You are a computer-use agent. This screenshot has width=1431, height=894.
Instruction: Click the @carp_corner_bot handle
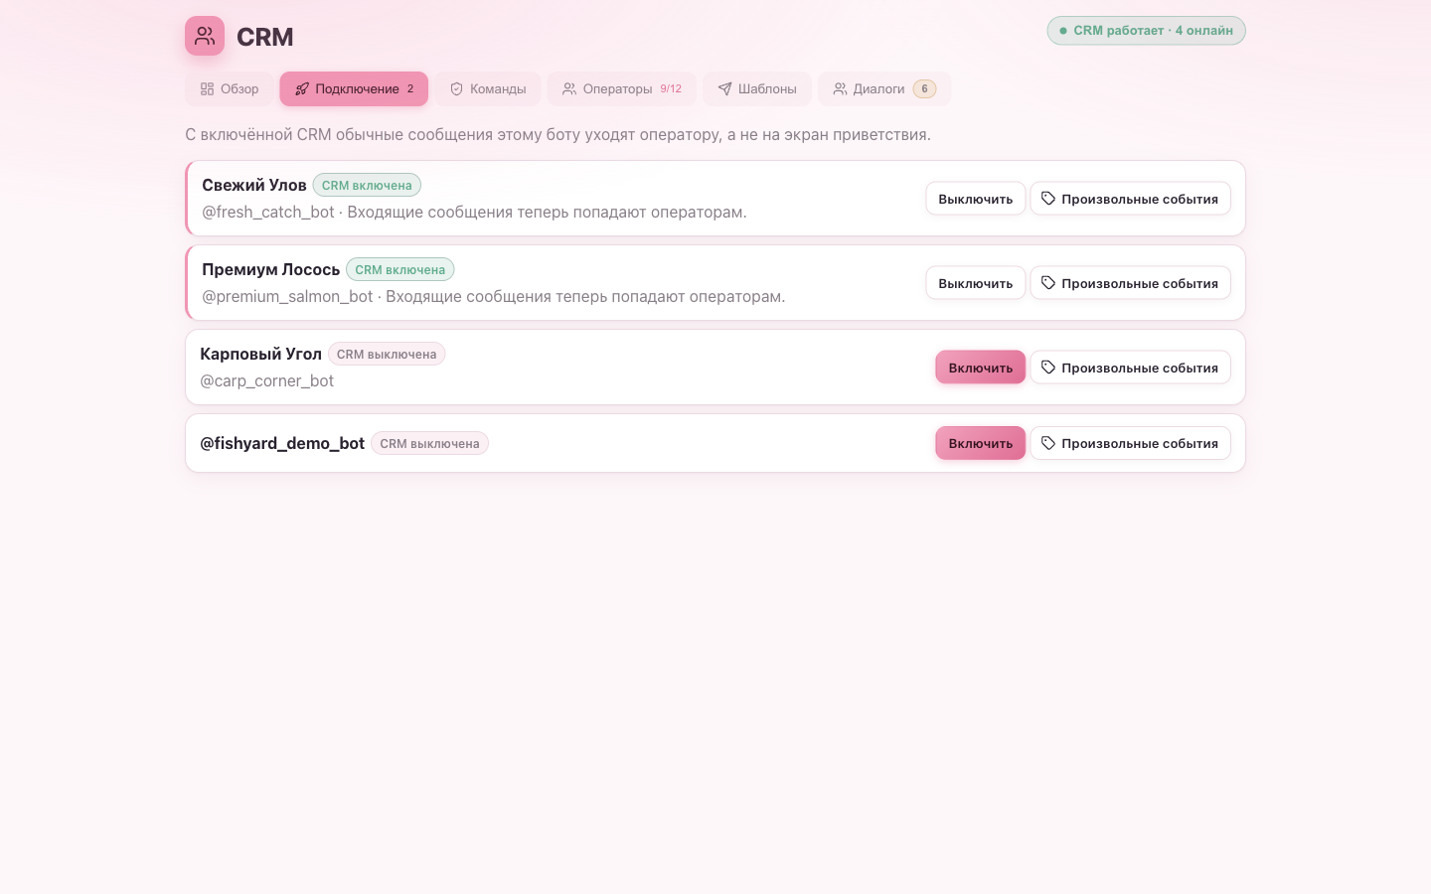click(266, 380)
